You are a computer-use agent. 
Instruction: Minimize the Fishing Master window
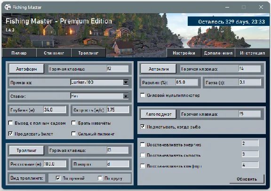pyautogui.click(x=227, y=7)
